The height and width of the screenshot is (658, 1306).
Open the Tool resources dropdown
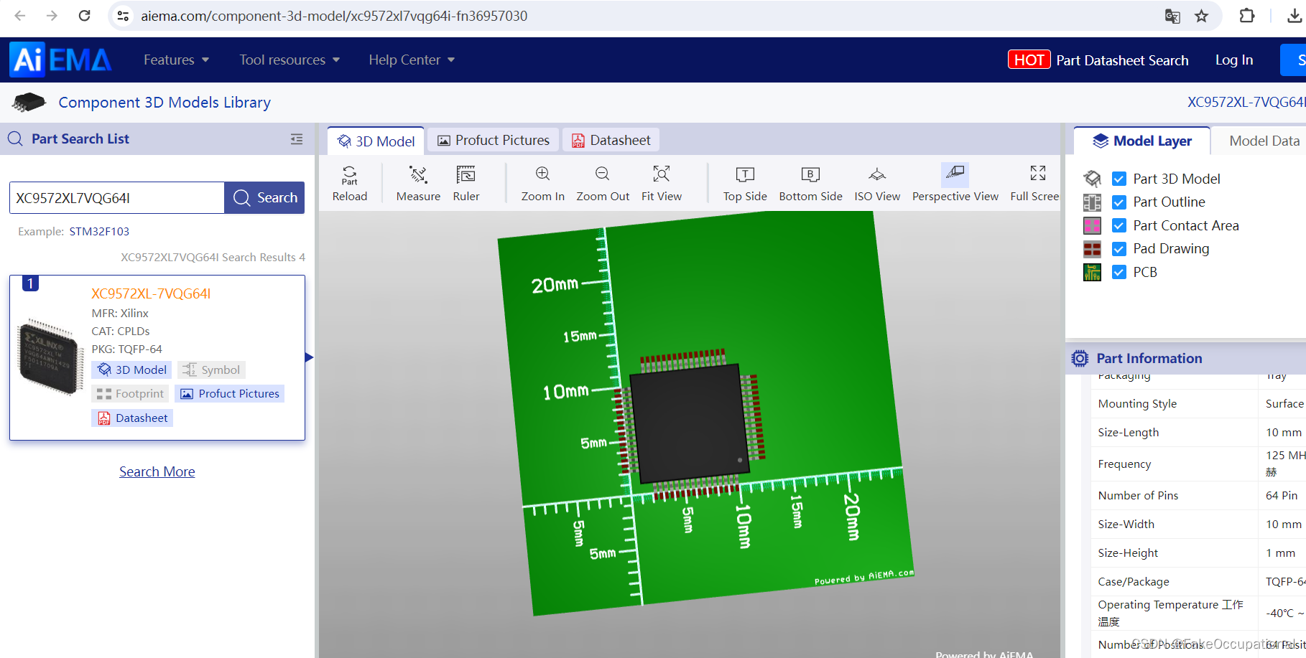point(290,60)
